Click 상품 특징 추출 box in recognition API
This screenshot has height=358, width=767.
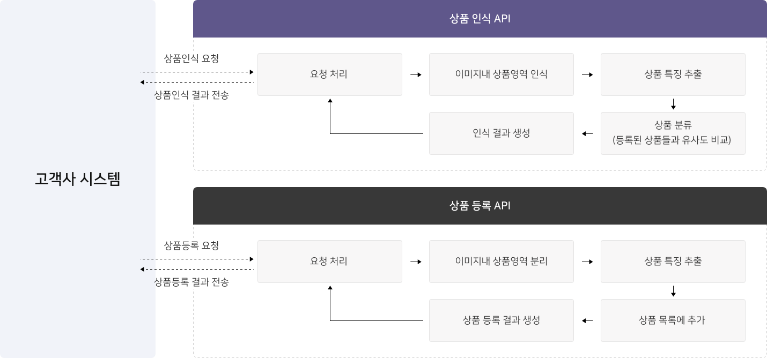[x=673, y=74]
